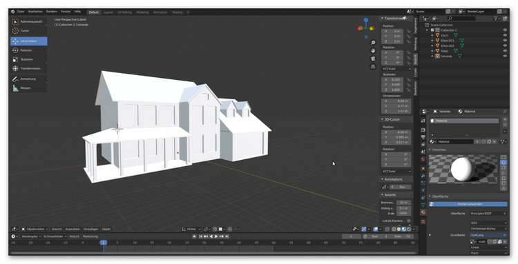518x264 pixels.
Task: Click the viewport pan hand icon
Action: click(373, 50)
